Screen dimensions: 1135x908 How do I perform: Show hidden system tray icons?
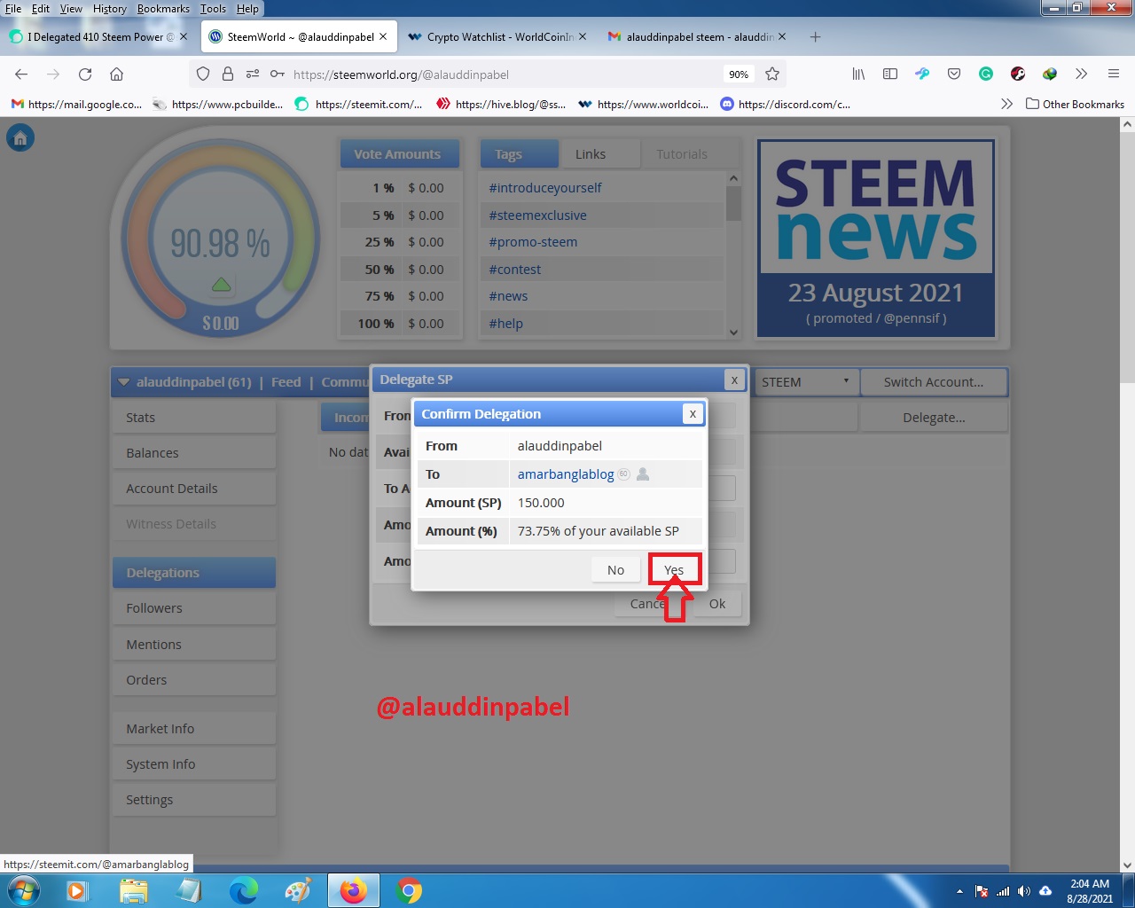(x=959, y=891)
